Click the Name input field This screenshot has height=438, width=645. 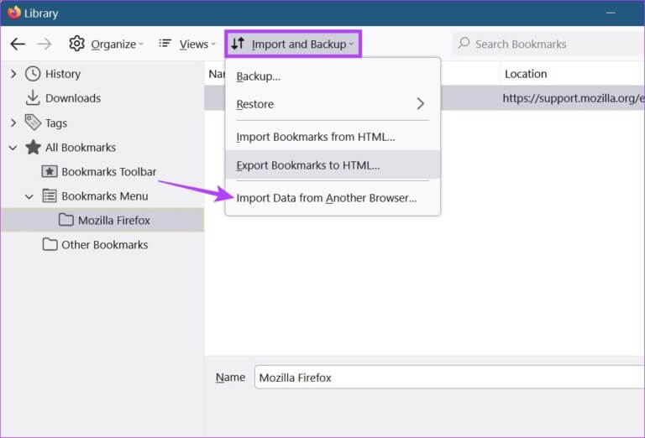pyautogui.click(x=449, y=378)
